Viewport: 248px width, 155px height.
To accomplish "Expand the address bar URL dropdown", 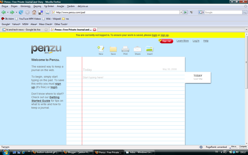I will click(181, 12).
